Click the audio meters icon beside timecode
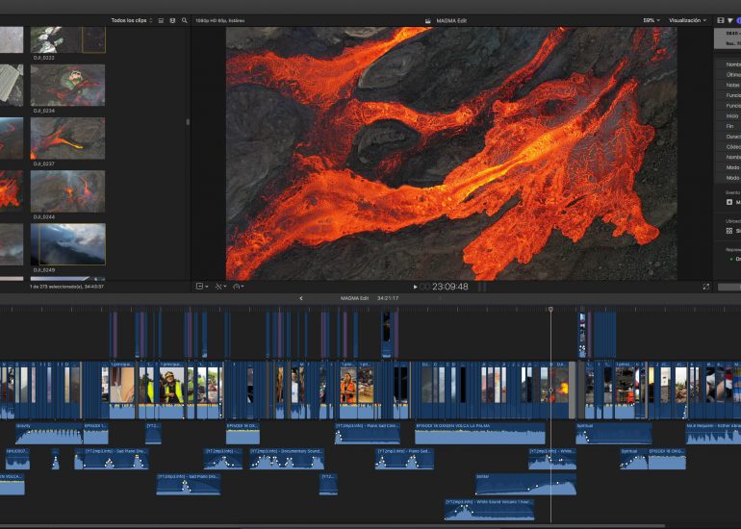Viewport: 741px width, 529px height. click(482, 287)
